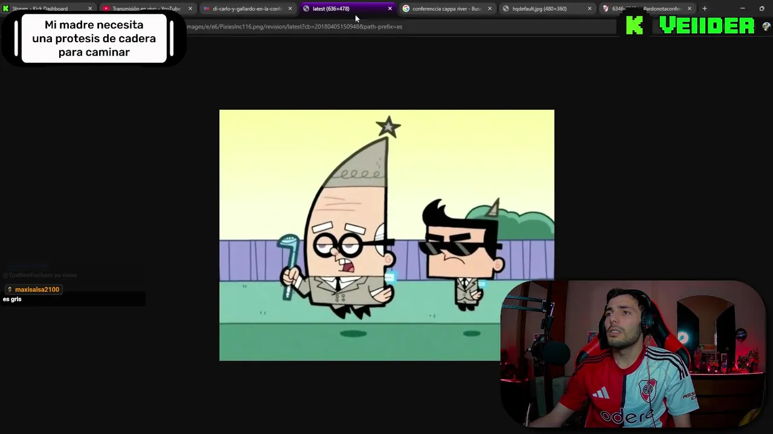Viewport: 773px width, 434px height.
Task: Click the 'es gris' chat message
Action: tap(12, 299)
